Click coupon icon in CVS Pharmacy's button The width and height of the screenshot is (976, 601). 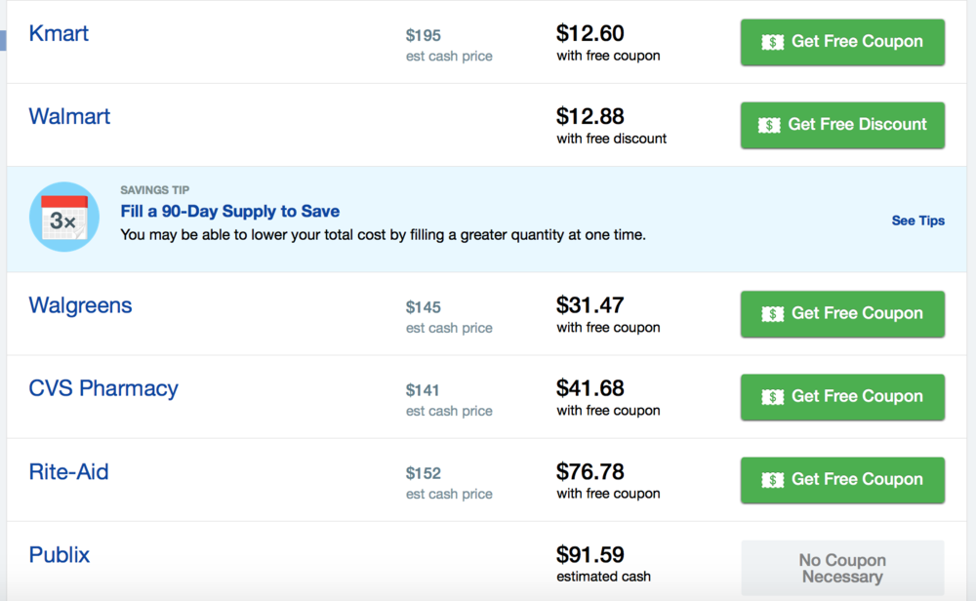coord(773,397)
